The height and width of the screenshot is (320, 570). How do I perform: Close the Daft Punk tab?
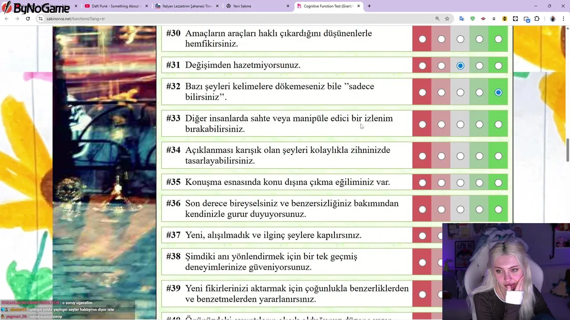[x=147, y=6]
